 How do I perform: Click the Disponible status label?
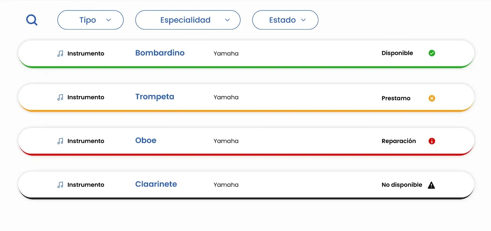[x=397, y=53]
